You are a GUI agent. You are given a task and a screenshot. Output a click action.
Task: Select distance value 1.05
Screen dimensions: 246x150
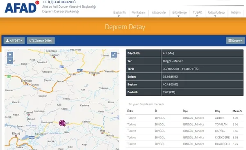coord(235,118)
